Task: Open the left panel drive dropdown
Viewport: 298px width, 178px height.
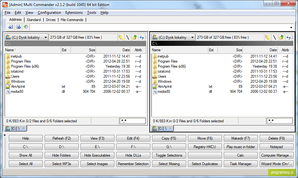Action: tap(45, 37)
